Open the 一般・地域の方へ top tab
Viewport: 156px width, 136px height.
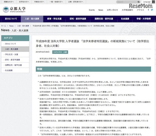pyautogui.click(x=56, y=2)
